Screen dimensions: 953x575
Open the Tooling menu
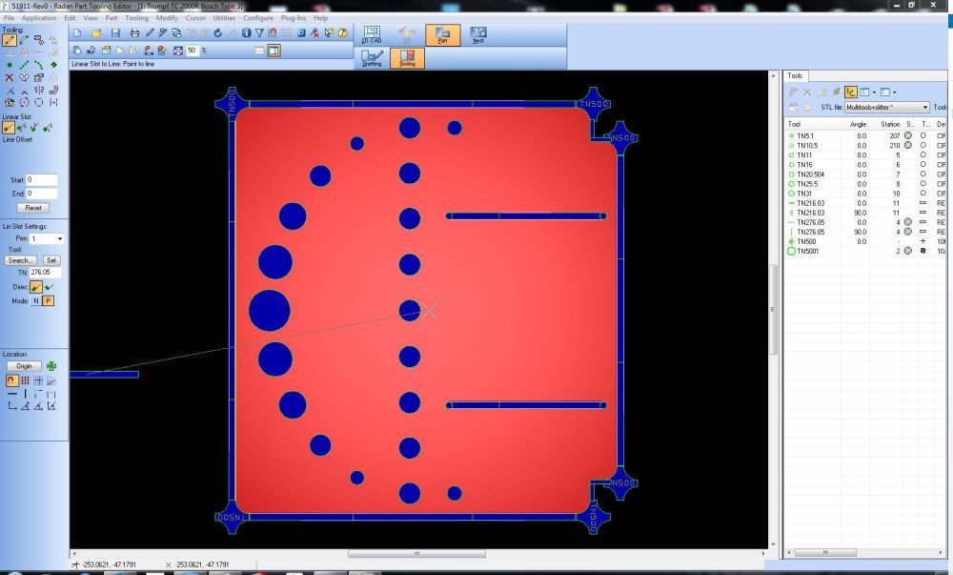(x=136, y=17)
